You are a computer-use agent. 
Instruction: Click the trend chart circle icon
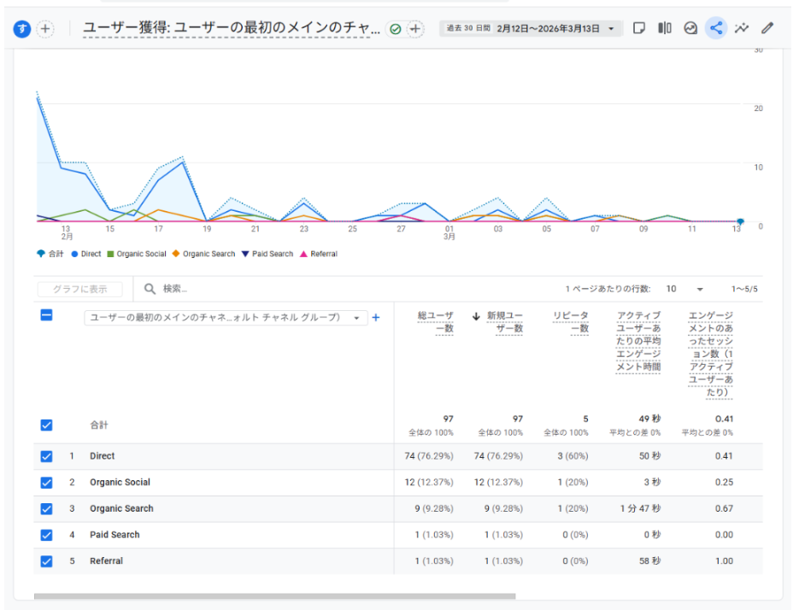pos(690,28)
